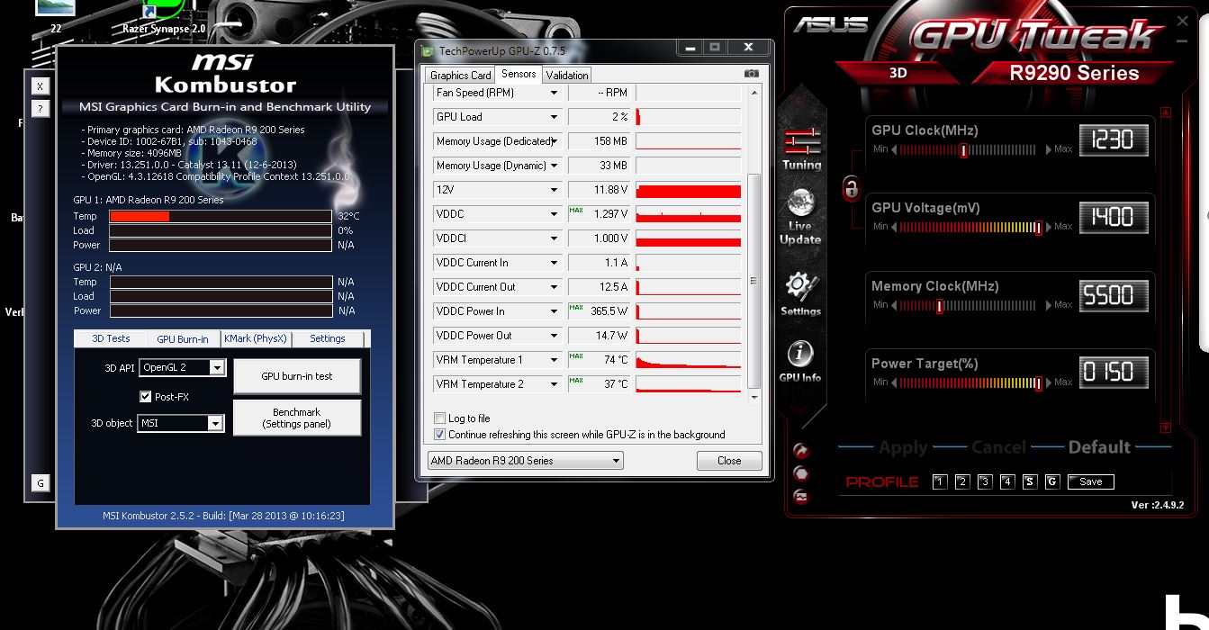Open the Tuning panel in GPU Tweak
The height and width of the screenshot is (630, 1209).
[800, 148]
